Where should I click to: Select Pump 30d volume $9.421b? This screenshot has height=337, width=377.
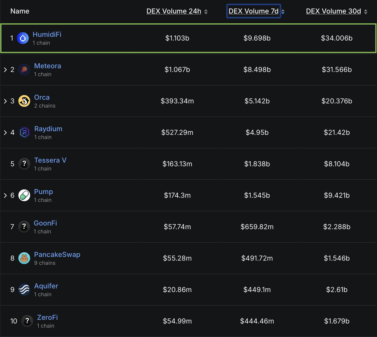coord(337,195)
